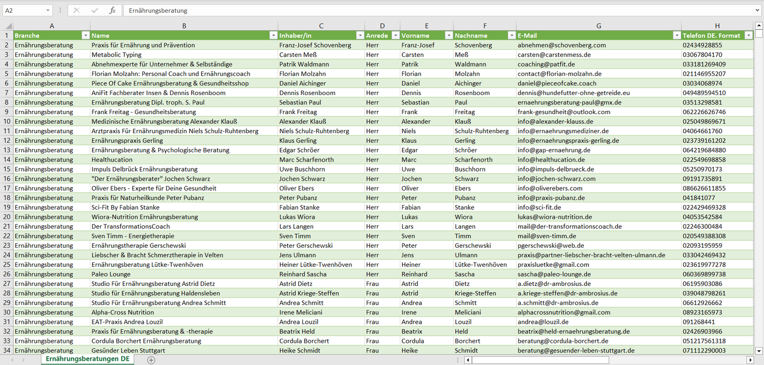Expand the Name Box dropdown arrow
The image size is (764, 365).
pyautogui.click(x=48, y=11)
